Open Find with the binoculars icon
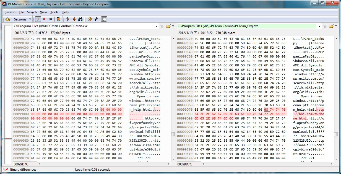Image resolution: width=341 pixels, height=174 pixels. [x=80, y=19]
